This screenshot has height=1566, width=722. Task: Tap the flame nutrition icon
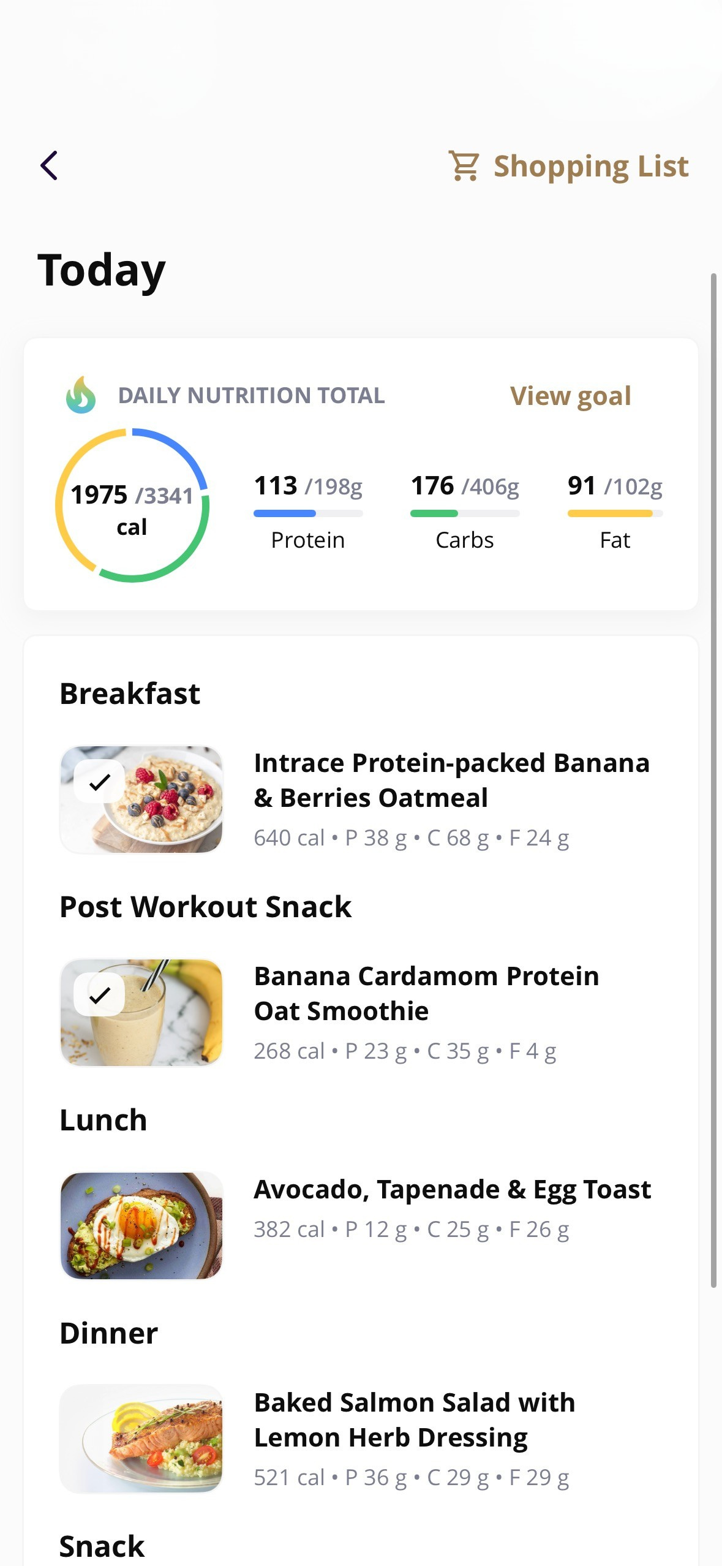(x=81, y=395)
